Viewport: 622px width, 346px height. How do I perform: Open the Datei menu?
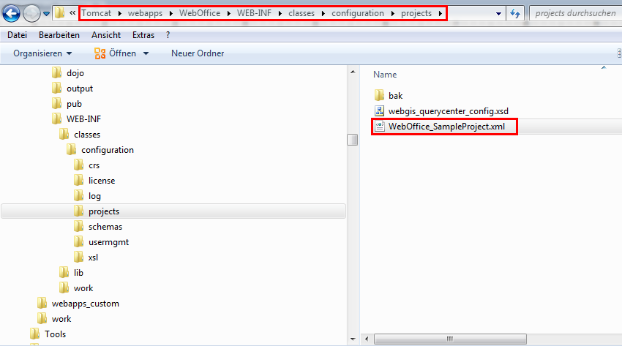[18, 35]
